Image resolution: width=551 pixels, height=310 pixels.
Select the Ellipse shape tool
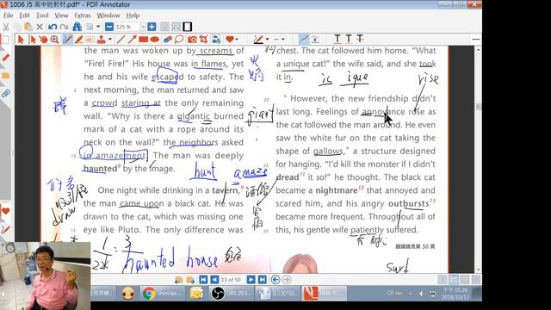coord(155,40)
